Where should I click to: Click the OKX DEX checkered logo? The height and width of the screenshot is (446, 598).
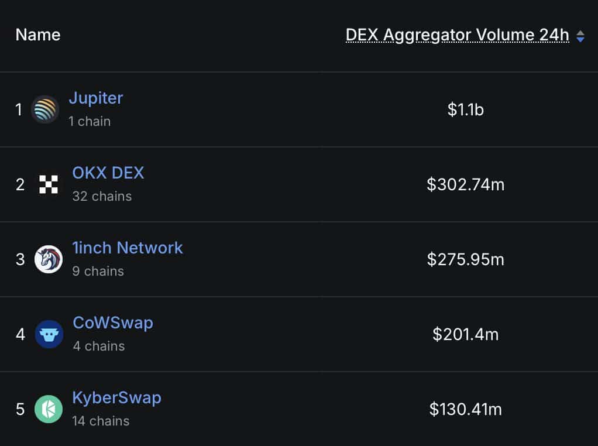click(x=49, y=184)
